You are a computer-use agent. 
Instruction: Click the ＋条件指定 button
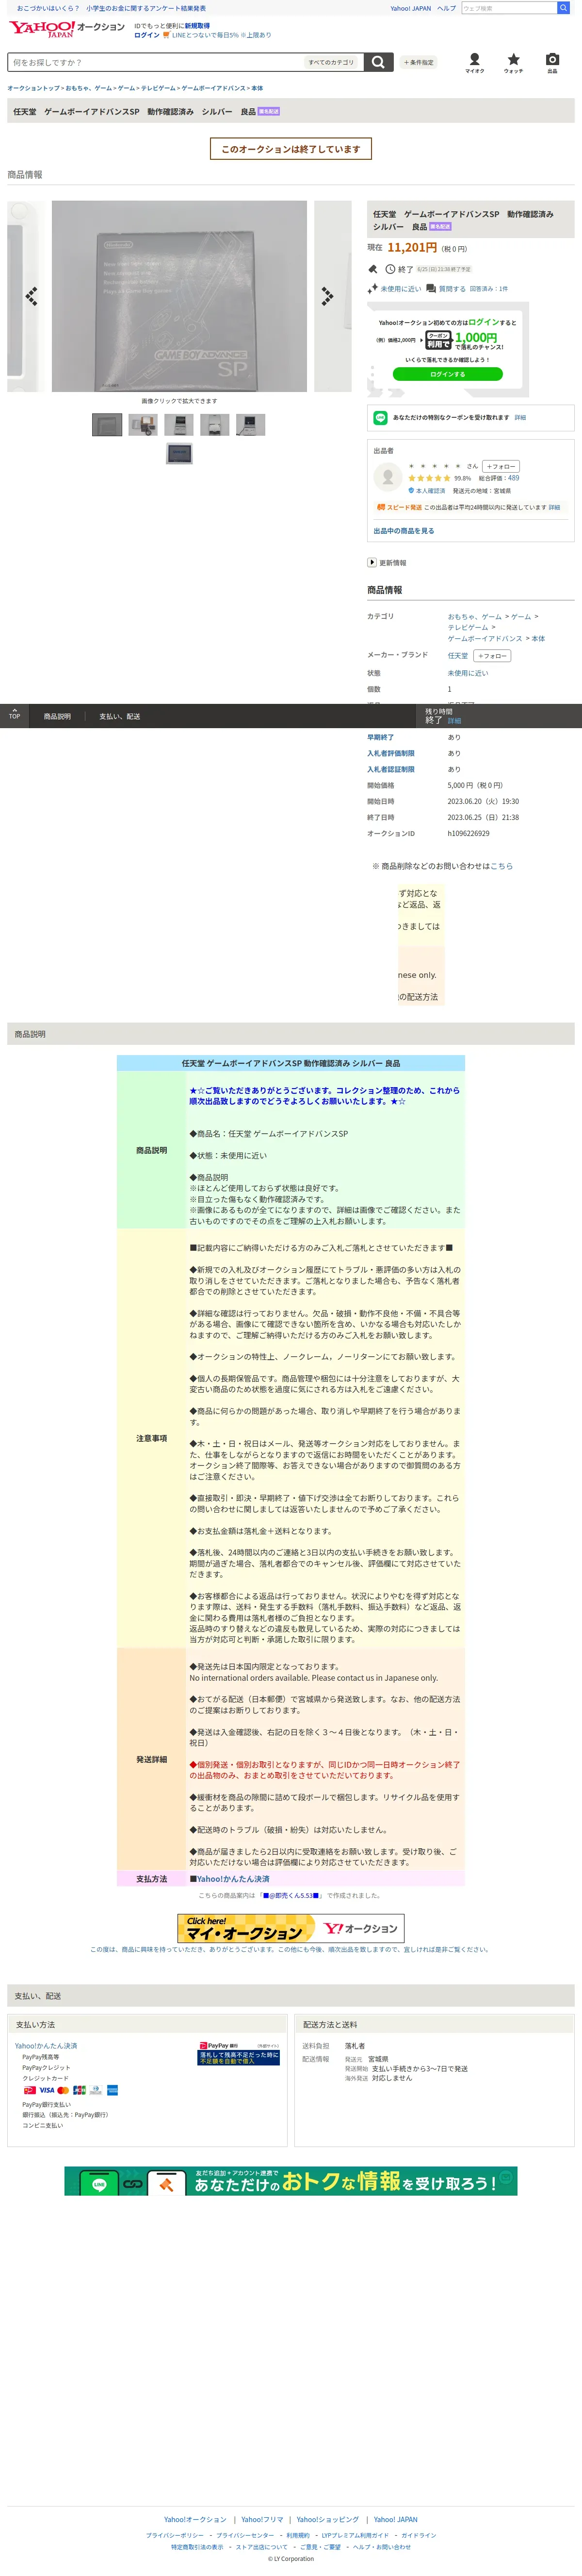[419, 62]
